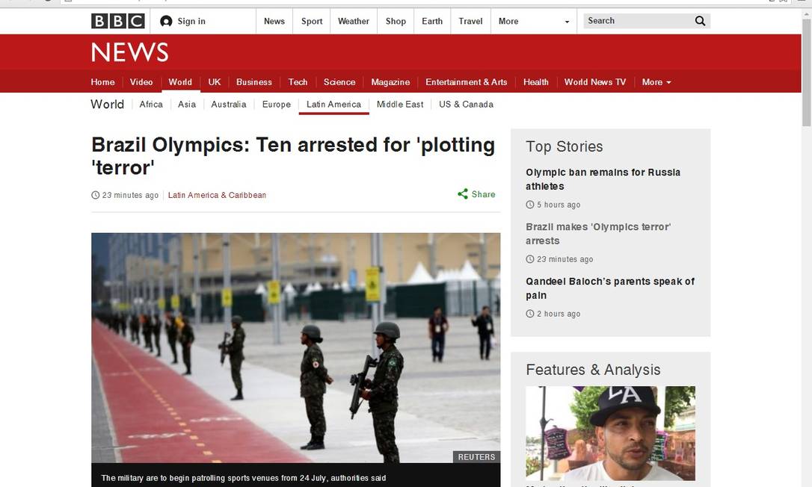Image resolution: width=812 pixels, height=487 pixels.
Task: Click the Features & Analysis video thumbnail
Action: pos(610,433)
